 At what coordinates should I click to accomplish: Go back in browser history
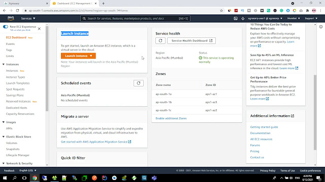(5, 11)
